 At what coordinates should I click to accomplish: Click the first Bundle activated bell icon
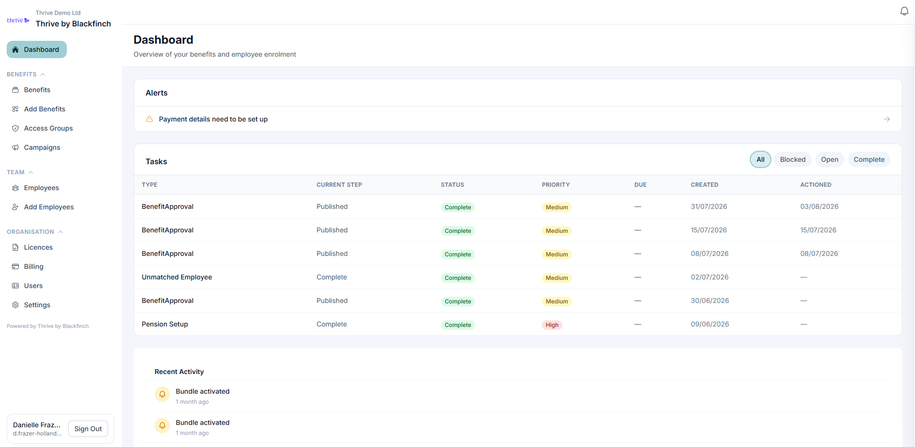point(162,394)
